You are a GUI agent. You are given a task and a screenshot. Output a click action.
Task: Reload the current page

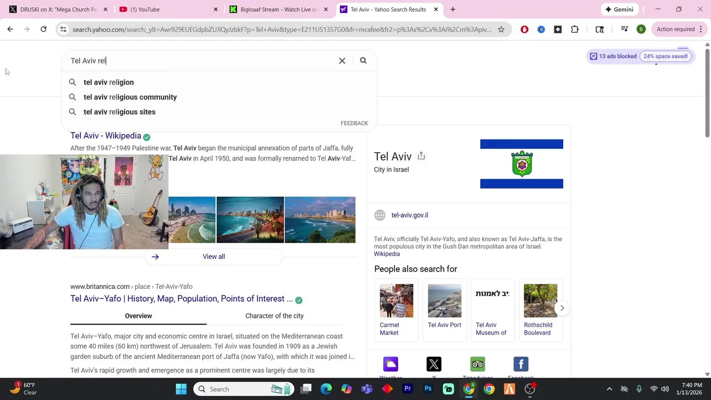pyautogui.click(x=43, y=29)
